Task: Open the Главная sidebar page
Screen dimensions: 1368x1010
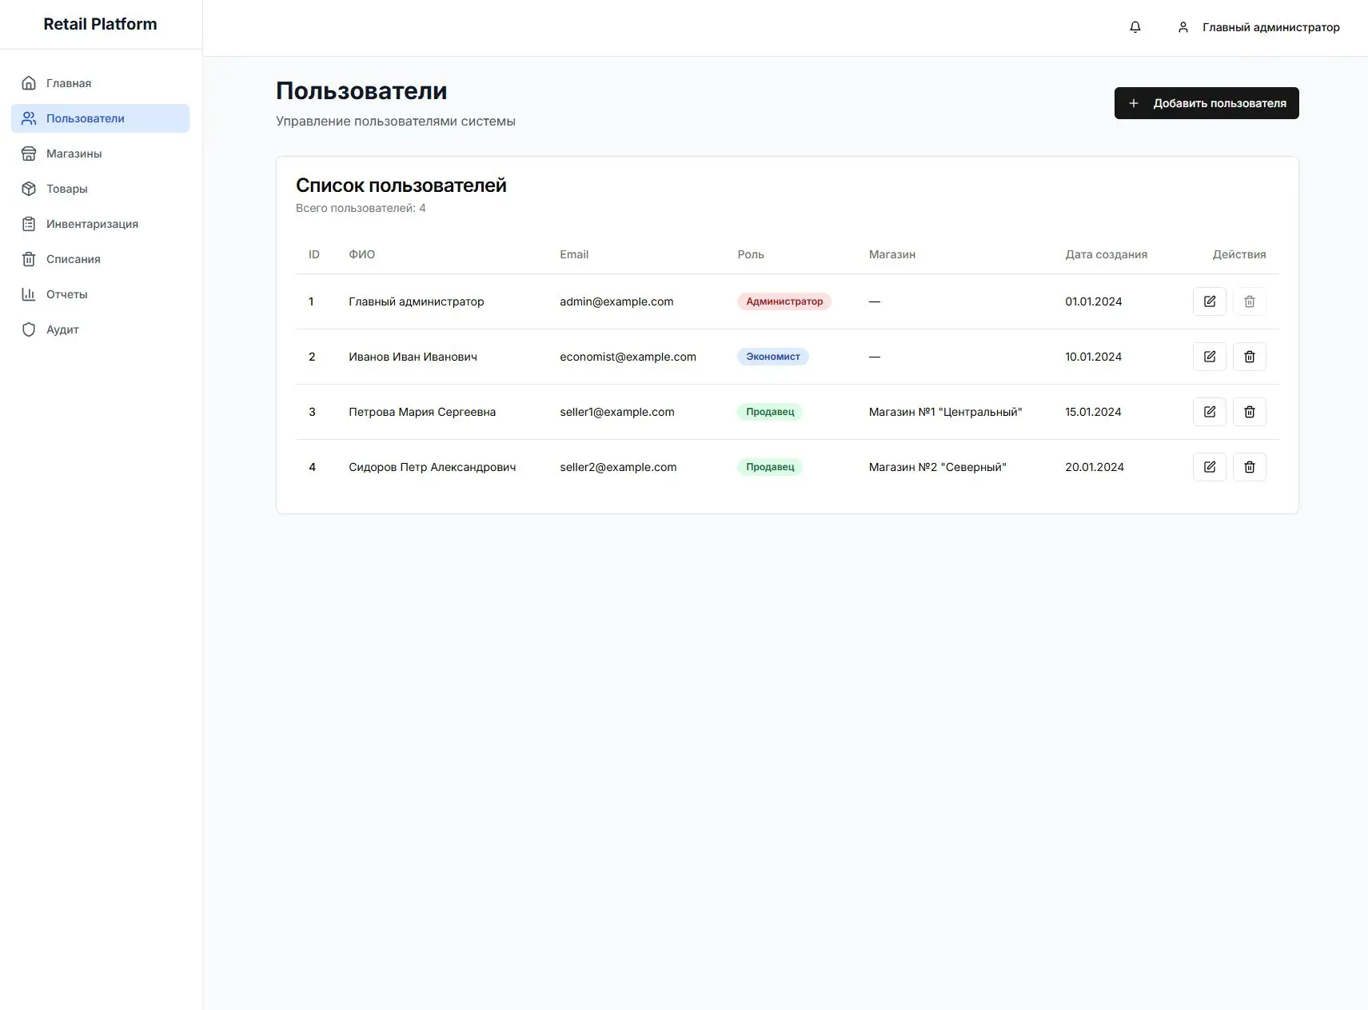Action: pos(69,83)
